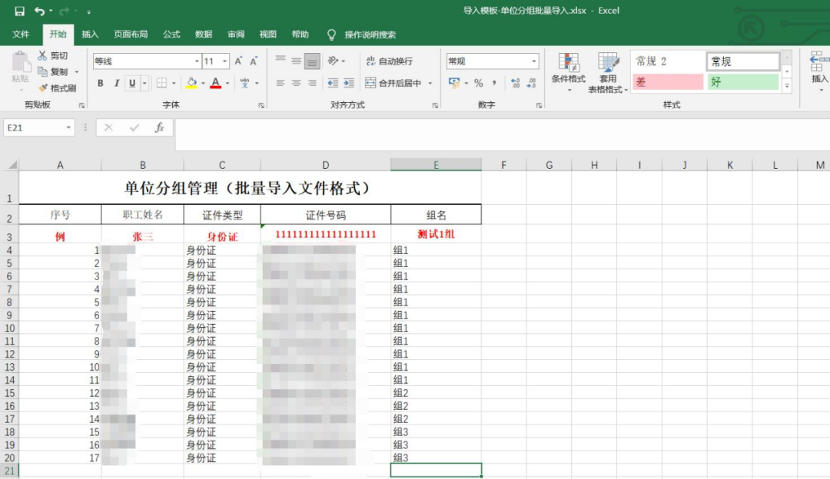Click the yellow fill color swatch
Image resolution: width=830 pixels, height=479 pixels.
pyautogui.click(x=191, y=83)
